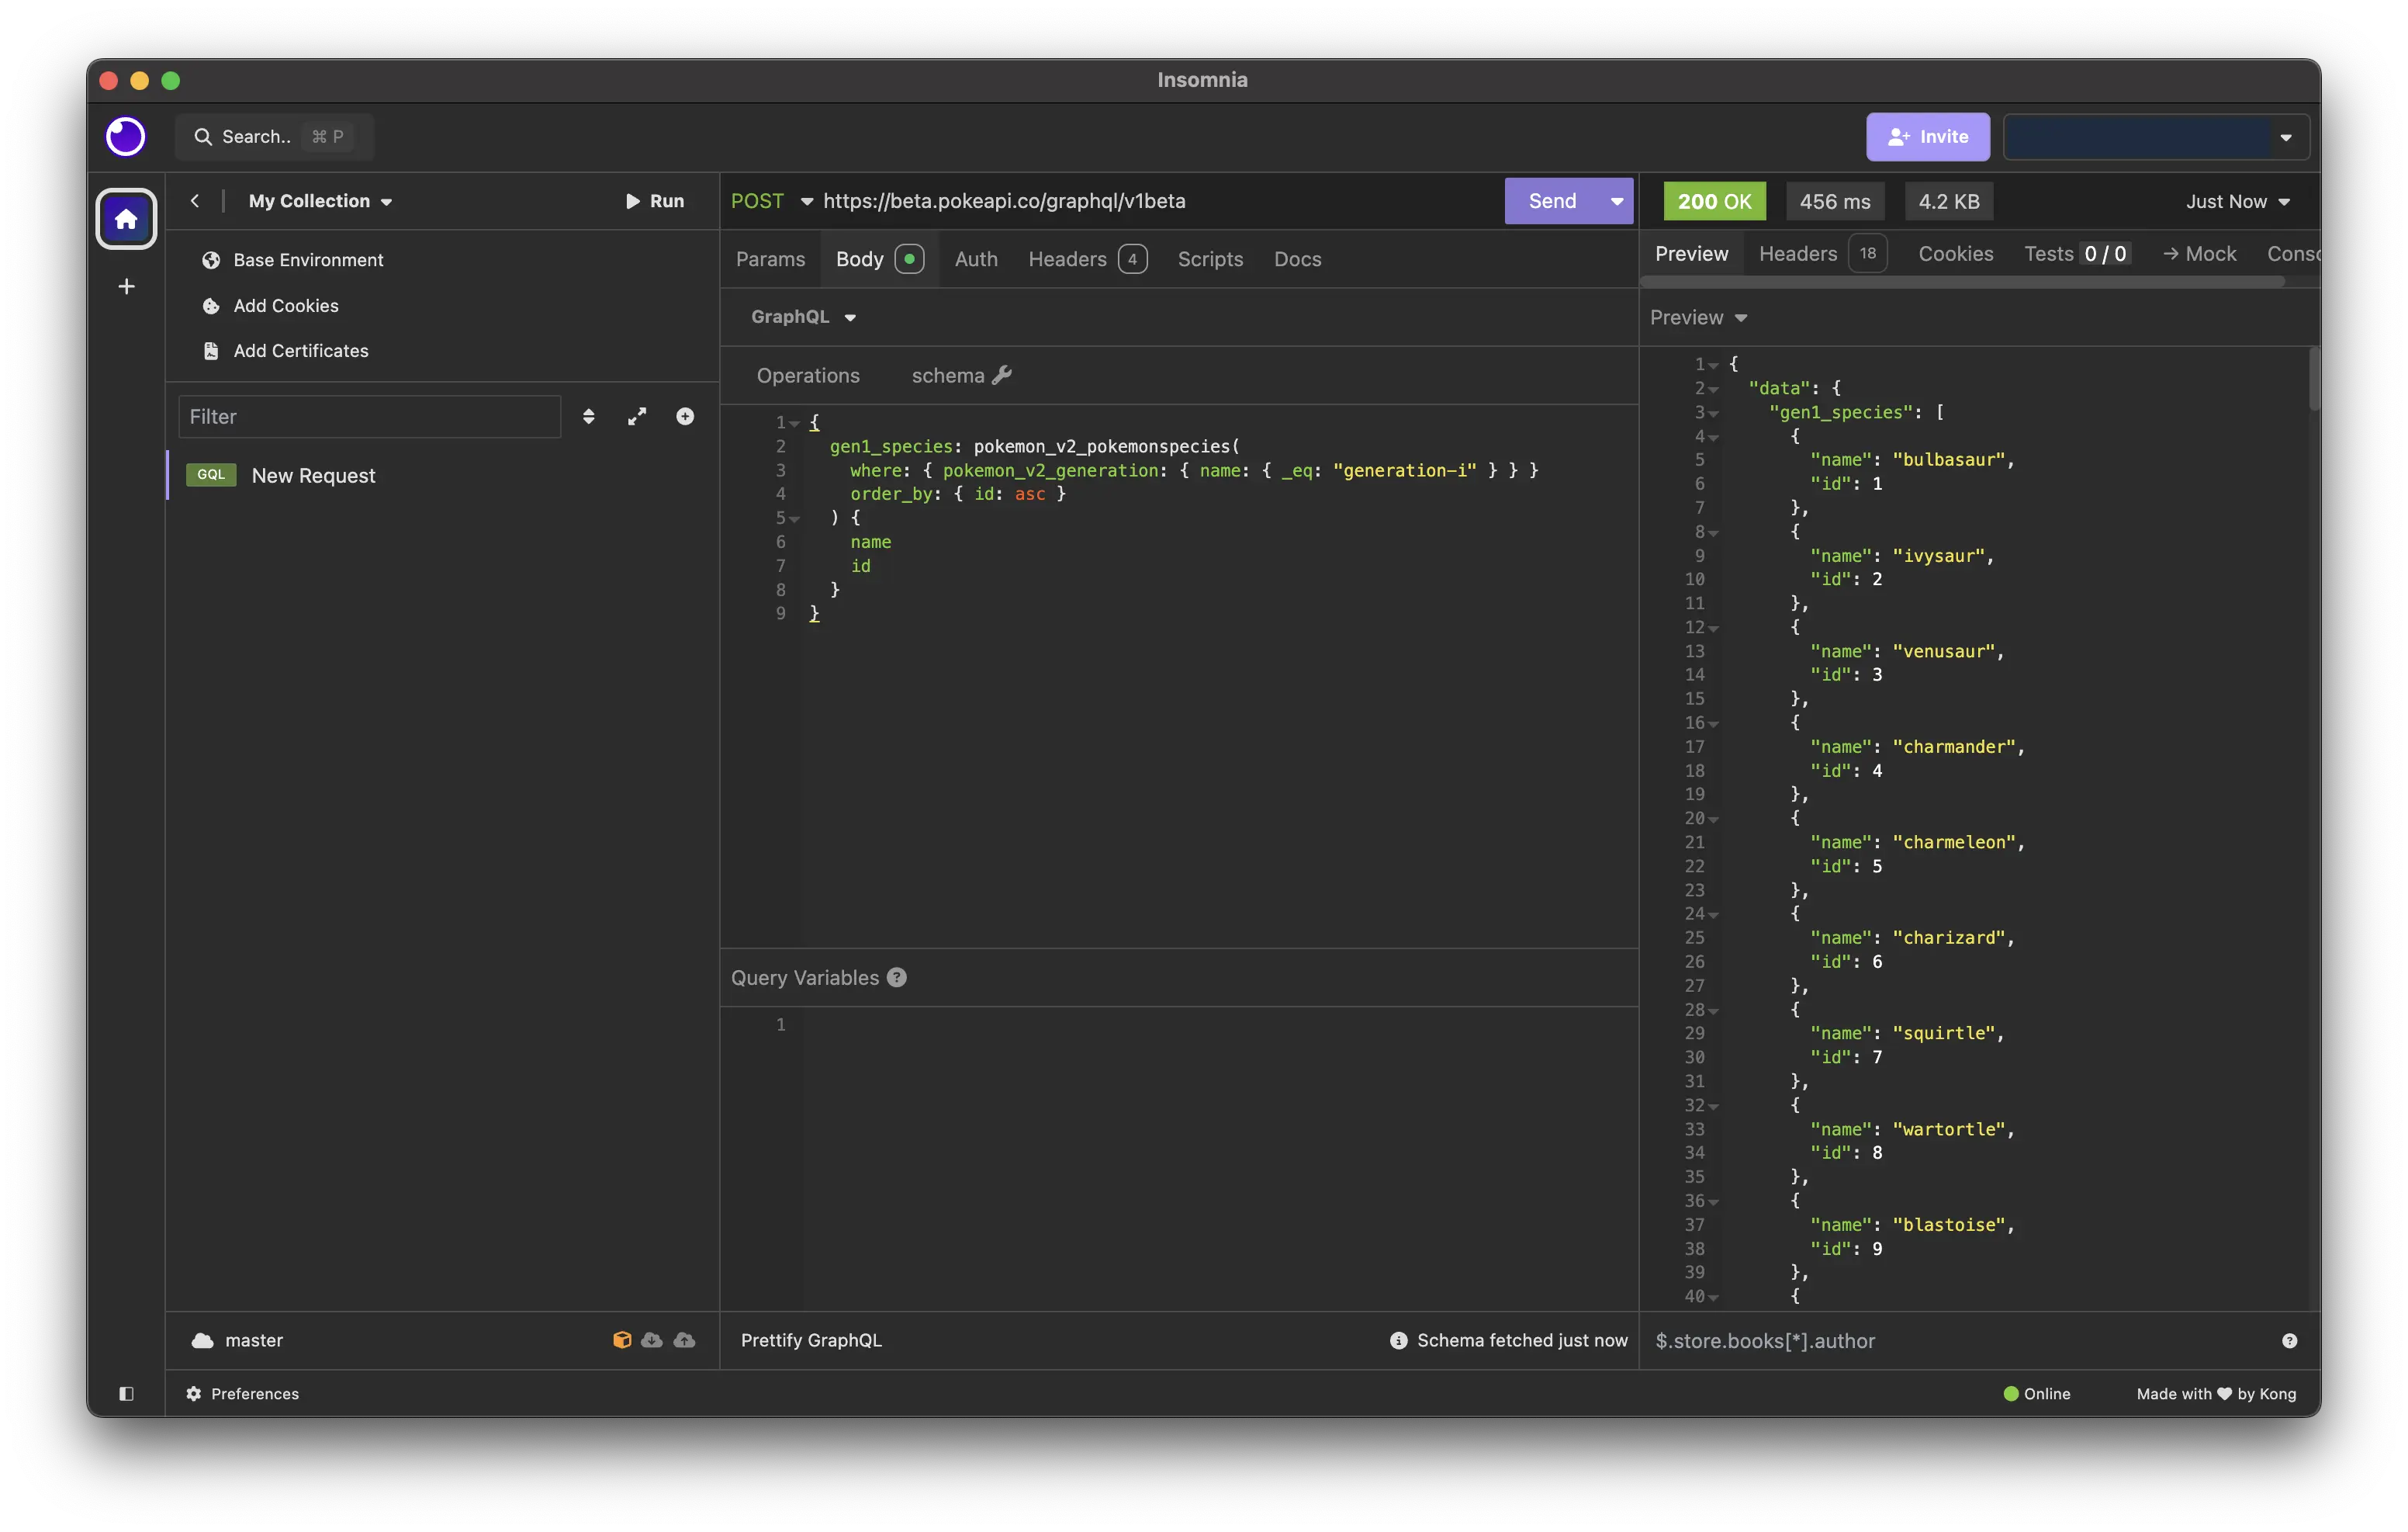The width and height of the screenshot is (2408, 1532).
Task: Click the Schema fetched info icon
Action: tap(1398, 1341)
